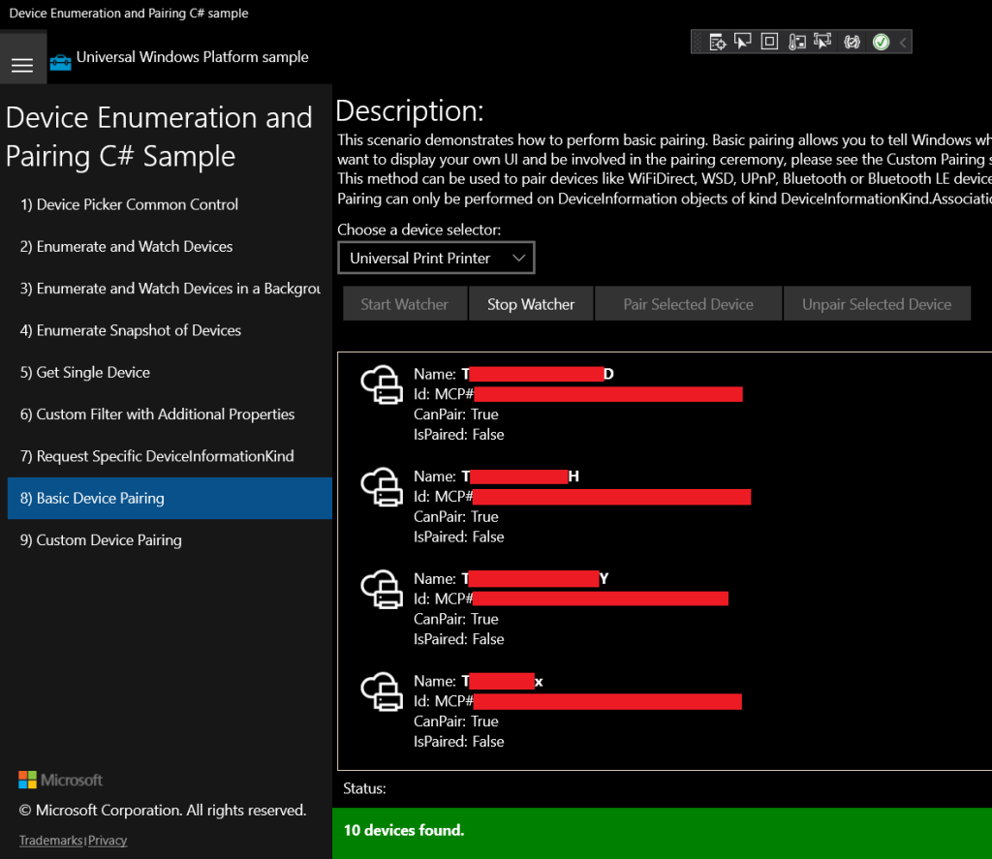Open the Universal Print Printer dropdown
992x859 pixels.
click(x=436, y=258)
